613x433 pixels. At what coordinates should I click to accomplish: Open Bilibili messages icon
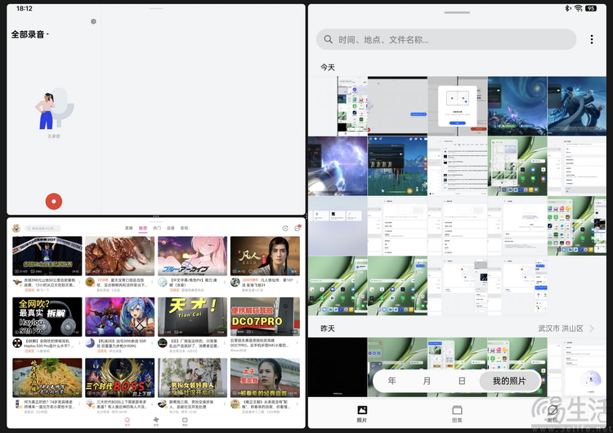tap(297, 229)
